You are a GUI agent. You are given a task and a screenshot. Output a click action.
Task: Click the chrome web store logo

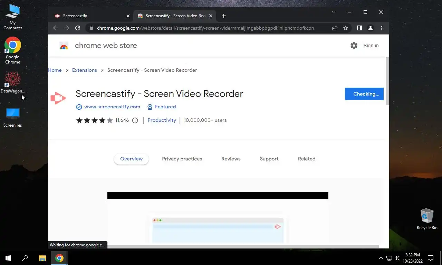coord(64,46)
